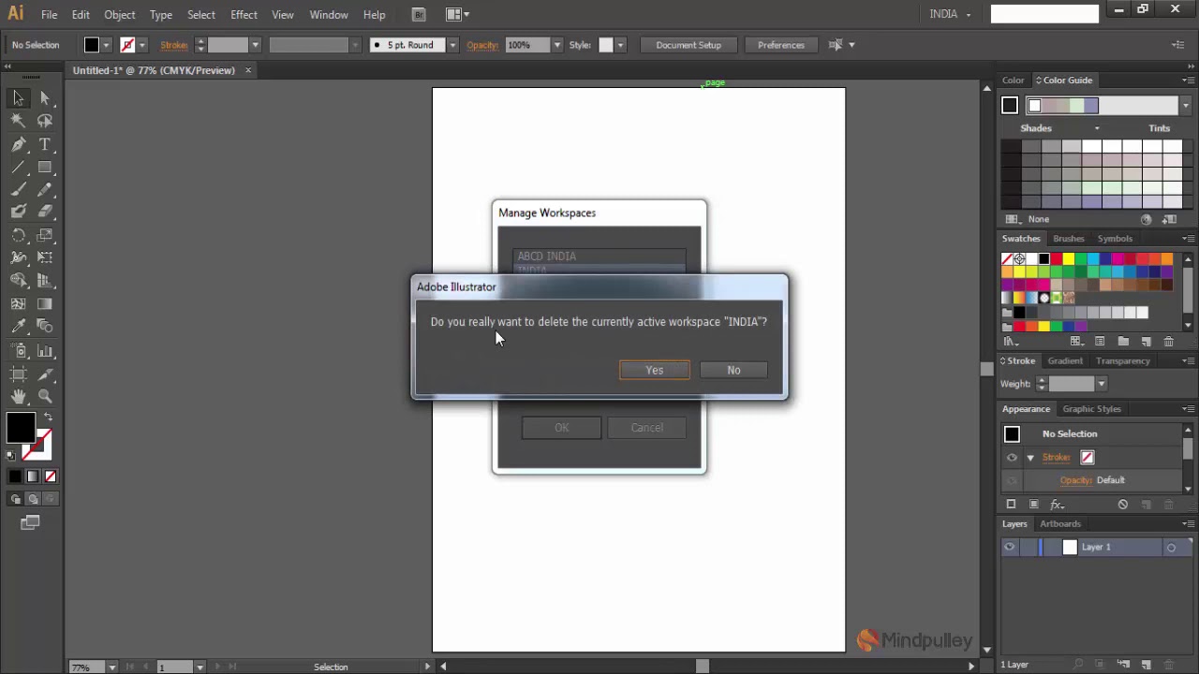Image resolution: width=1199 pixels, height=674 pixels.
Task: Delete swatch trash icon in Swatches panel
Action: click(x=1168, y=342)
